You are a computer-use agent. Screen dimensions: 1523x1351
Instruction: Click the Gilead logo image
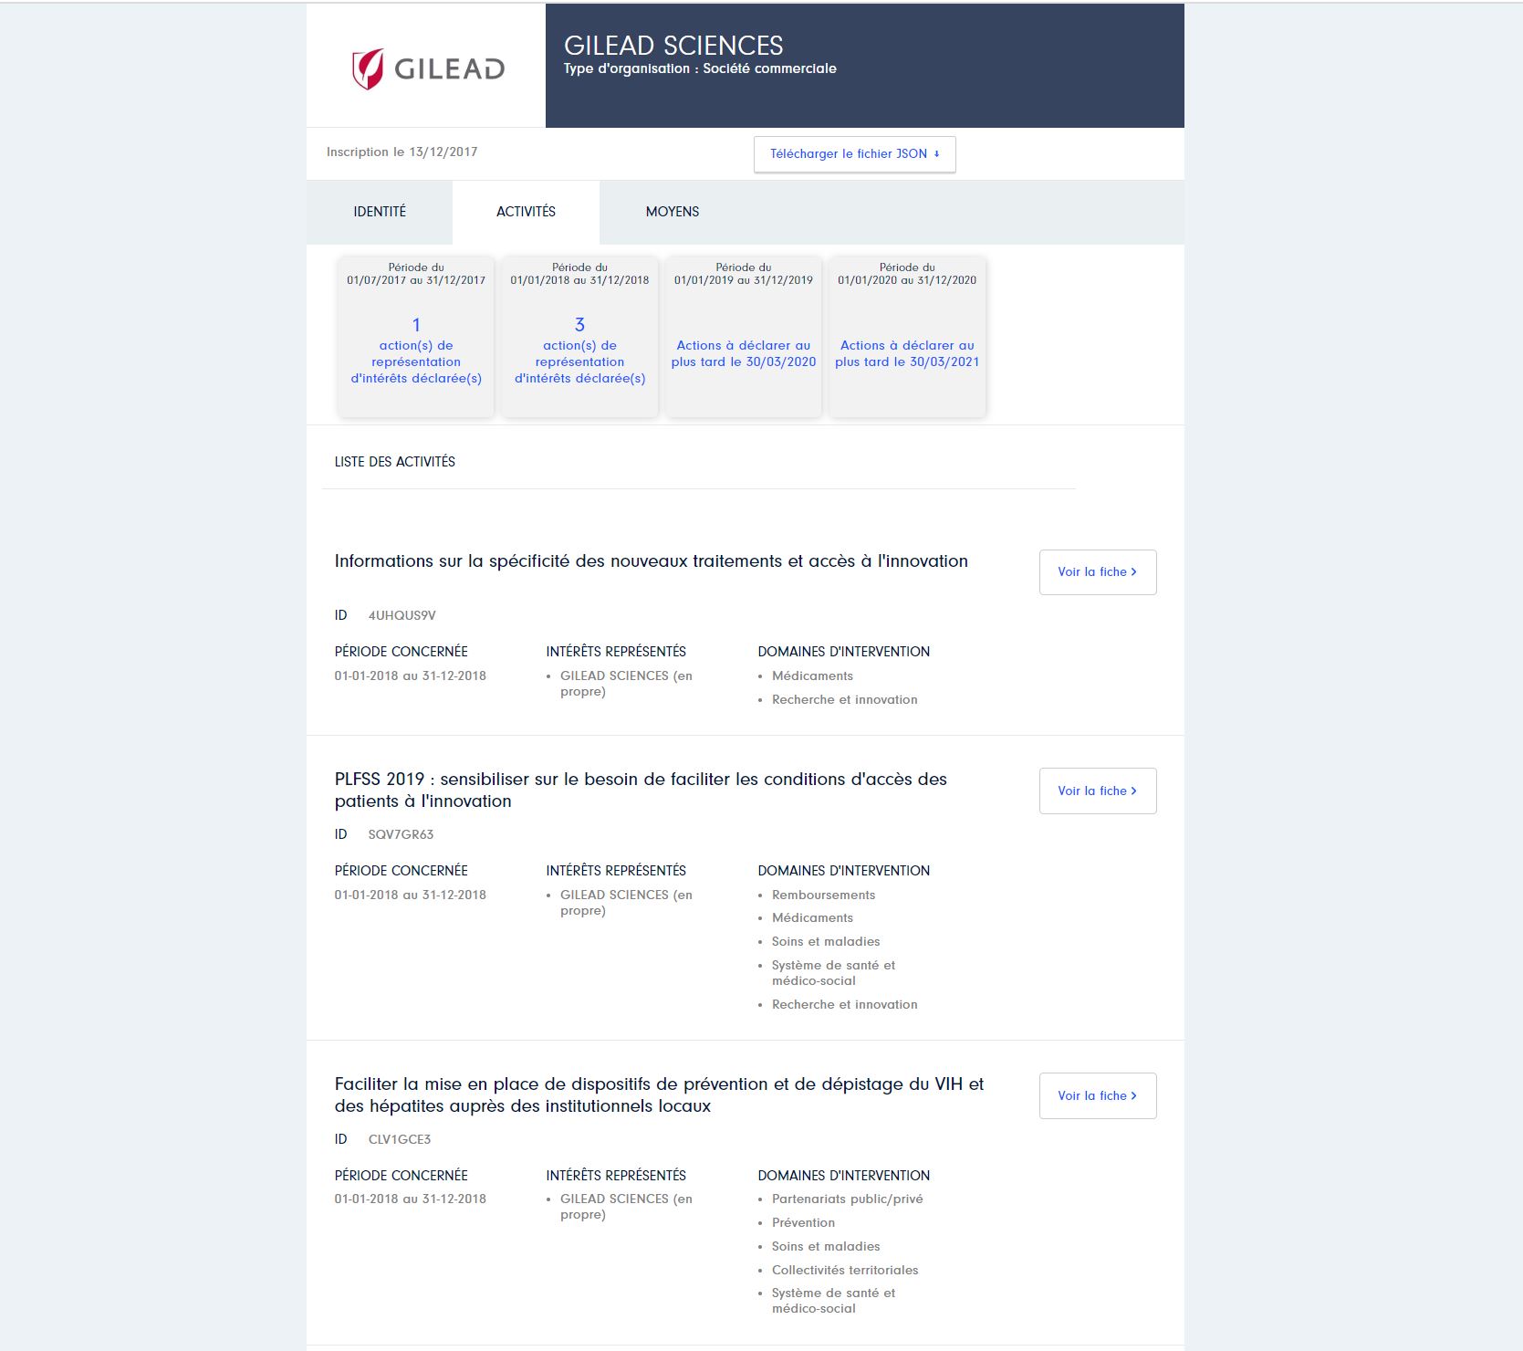coord(428,68)
